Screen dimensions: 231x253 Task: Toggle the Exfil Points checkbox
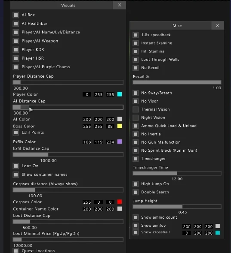coord(16,133)
